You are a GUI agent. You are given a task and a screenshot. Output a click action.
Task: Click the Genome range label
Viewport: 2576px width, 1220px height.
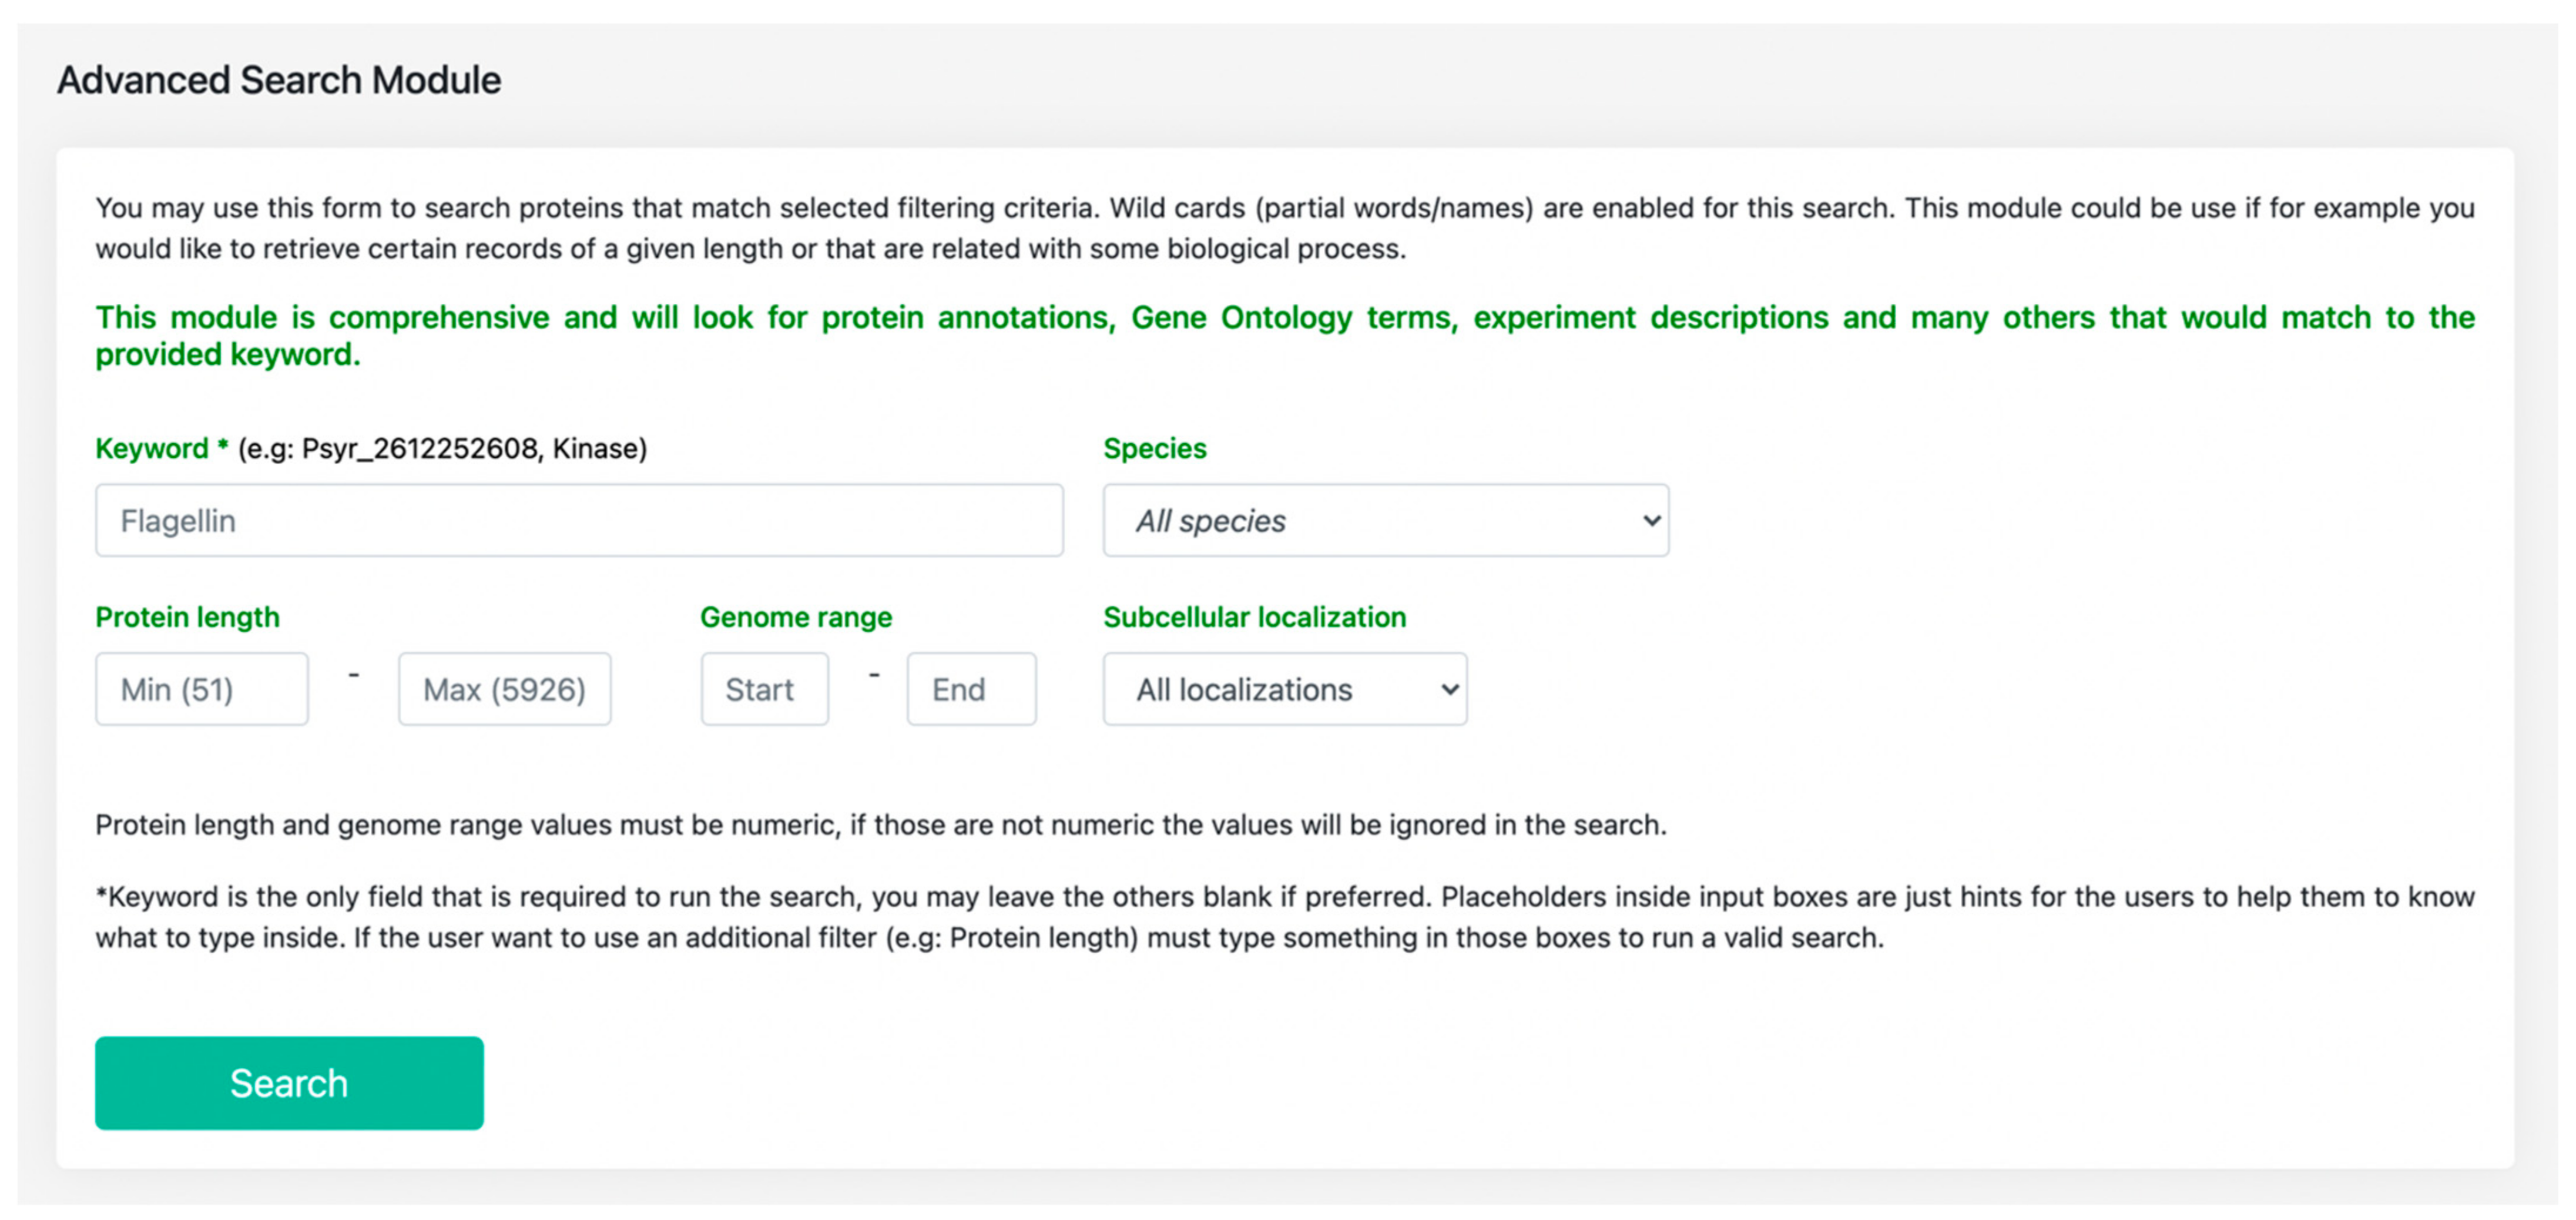click(795, 617)
